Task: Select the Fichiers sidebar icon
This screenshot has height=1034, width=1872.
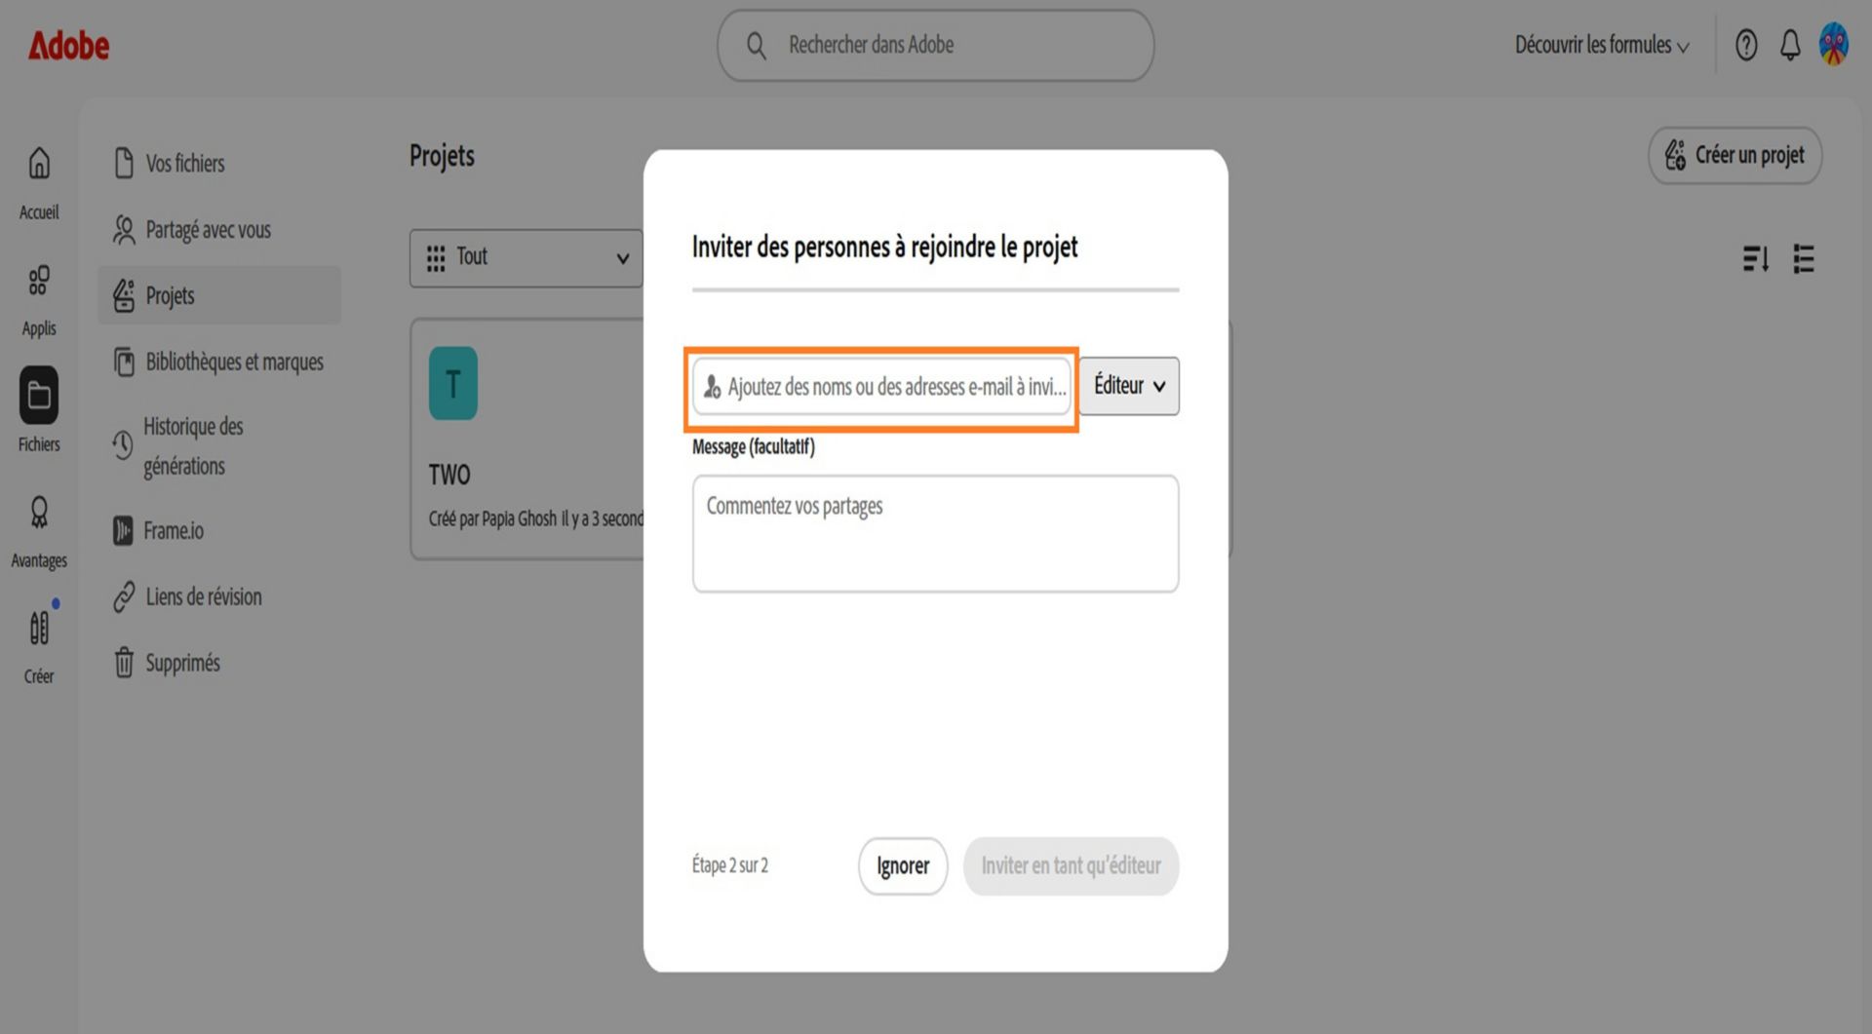Action: coord(39,396)
